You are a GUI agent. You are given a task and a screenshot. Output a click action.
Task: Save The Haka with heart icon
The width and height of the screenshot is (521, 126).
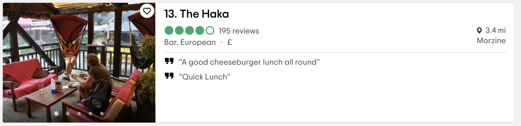point(147,11)
